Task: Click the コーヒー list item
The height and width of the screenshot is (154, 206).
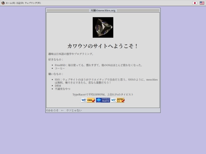Action: click(60, 68)
